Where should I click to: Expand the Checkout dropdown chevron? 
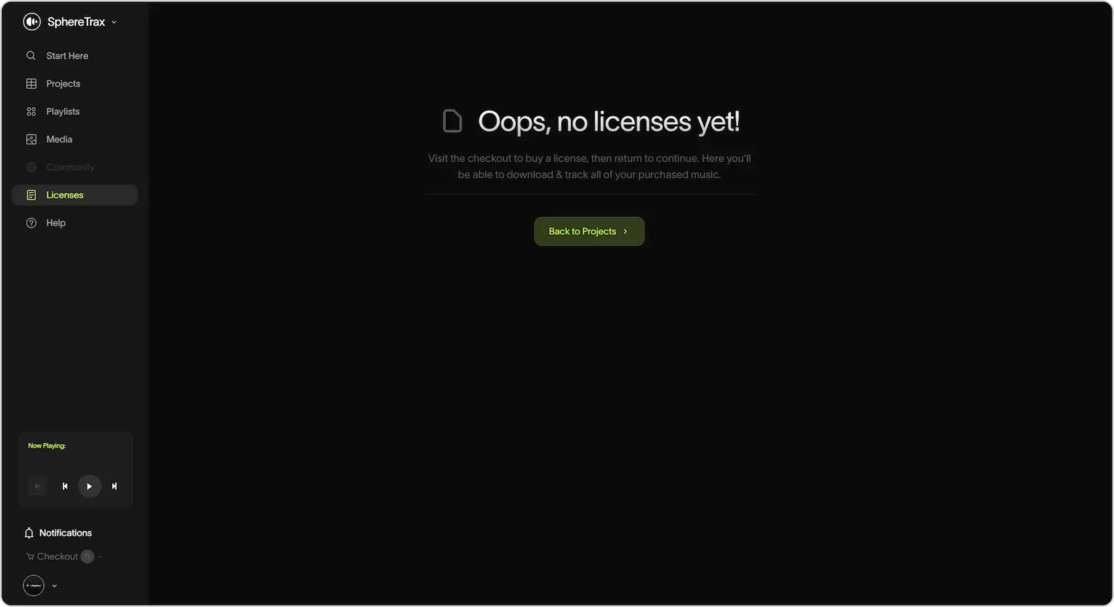(100, 557)
